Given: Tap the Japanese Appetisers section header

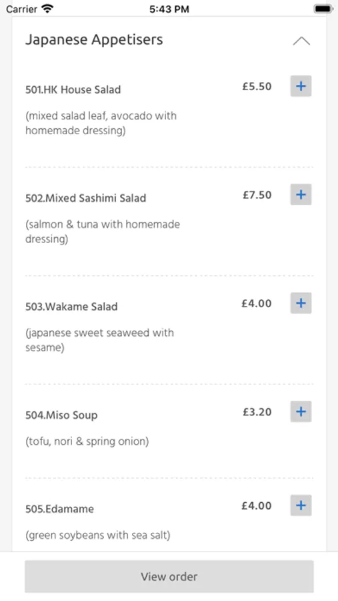Looking at the screenshot, I should [94, 40].
